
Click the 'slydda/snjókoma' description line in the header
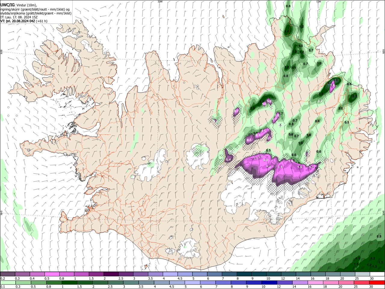tap(36, 13)
